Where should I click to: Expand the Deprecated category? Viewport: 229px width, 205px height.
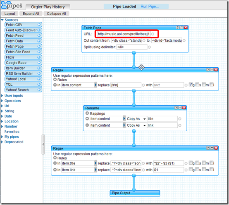tap(2, 142)
